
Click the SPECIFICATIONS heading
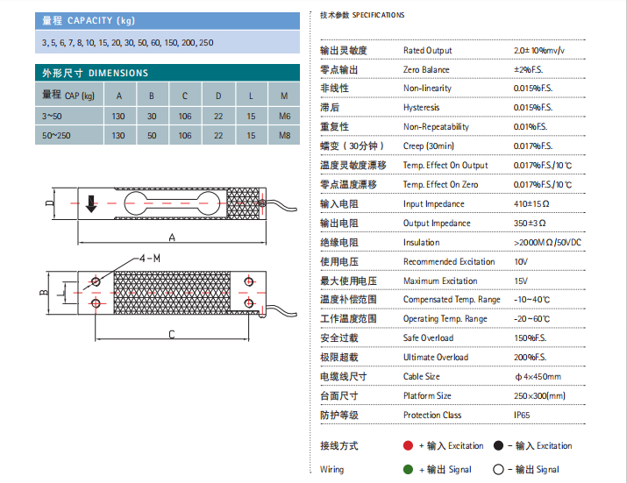[378, 15]
